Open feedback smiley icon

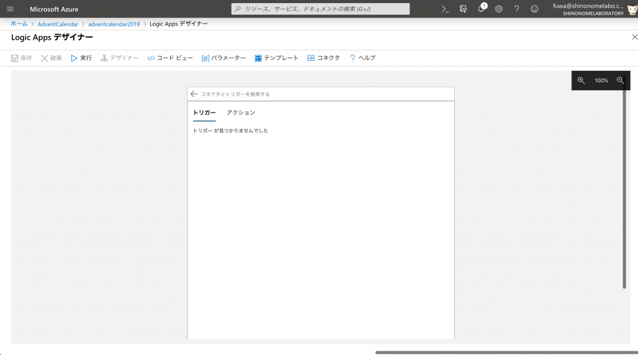point(535,9)
